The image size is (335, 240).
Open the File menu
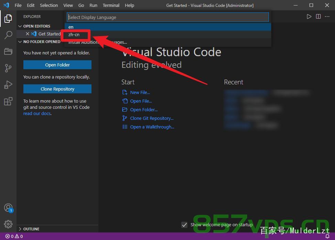18,6
